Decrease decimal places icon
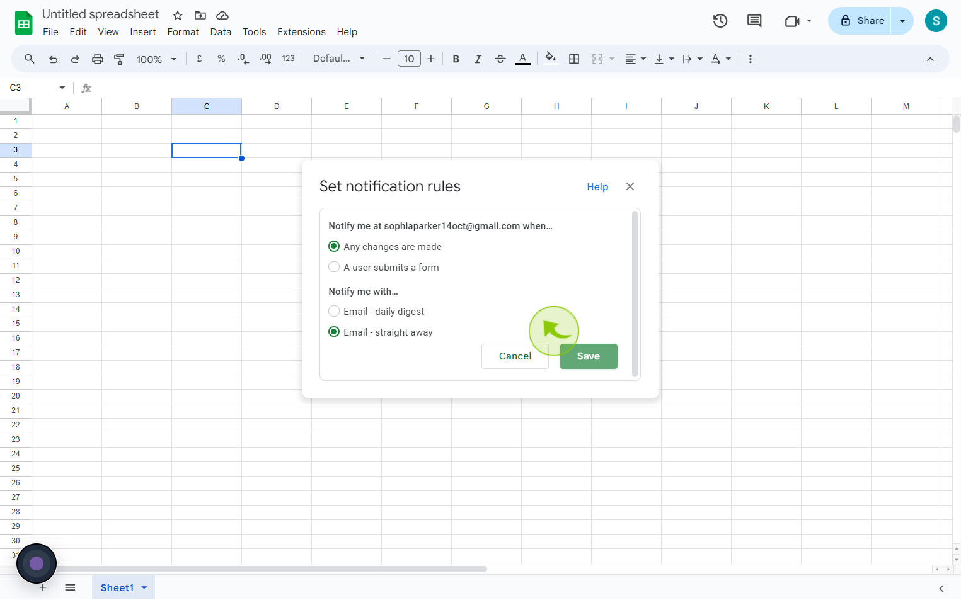The image size is (961, 600). pyautogui.click(x=243, y=59)
